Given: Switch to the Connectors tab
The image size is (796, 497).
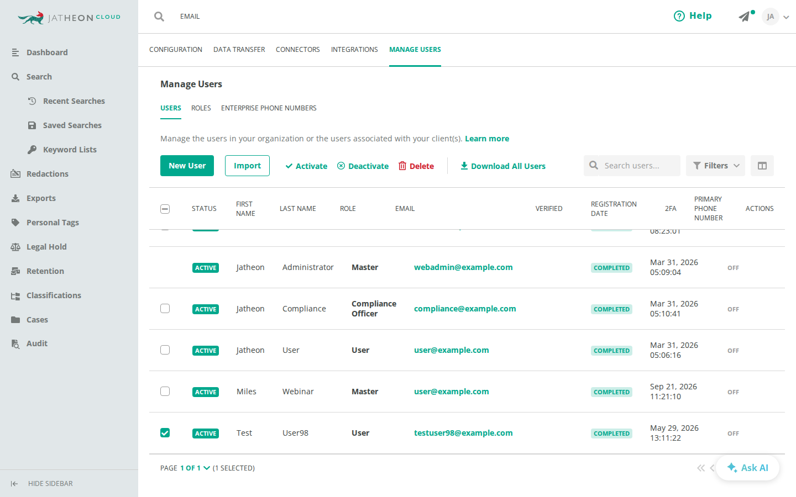Looking at the screenshot, I should click(x=298, y=50).
